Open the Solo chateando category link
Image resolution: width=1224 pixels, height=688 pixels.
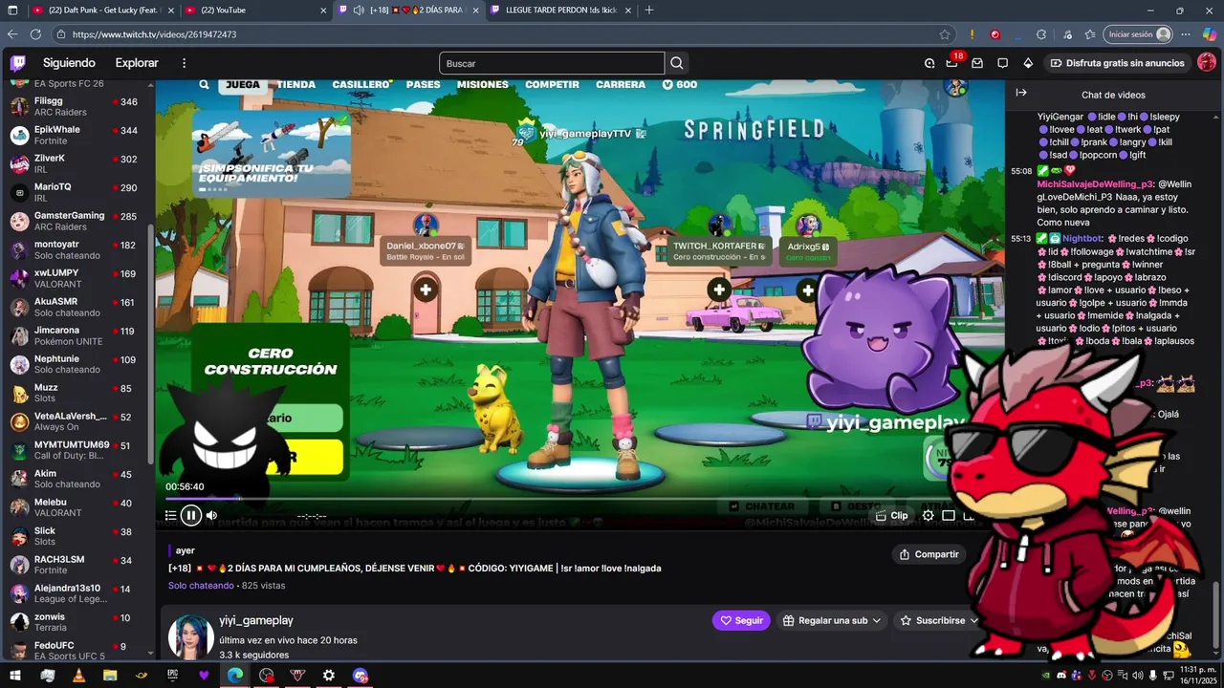(x=201, y=586)
